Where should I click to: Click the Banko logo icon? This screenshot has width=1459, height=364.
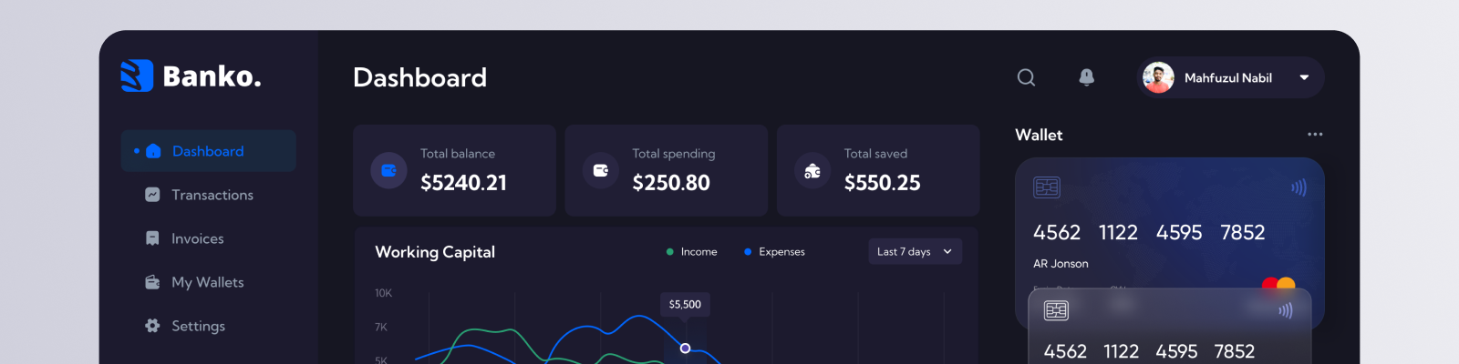(137, 76)
